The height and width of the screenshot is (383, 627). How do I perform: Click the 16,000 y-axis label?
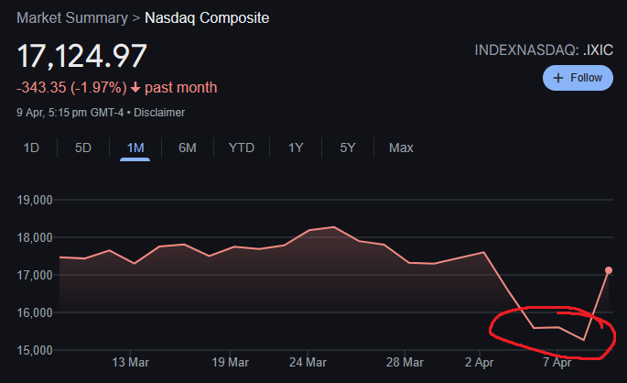pyautogui.click(x=35, y=313)
